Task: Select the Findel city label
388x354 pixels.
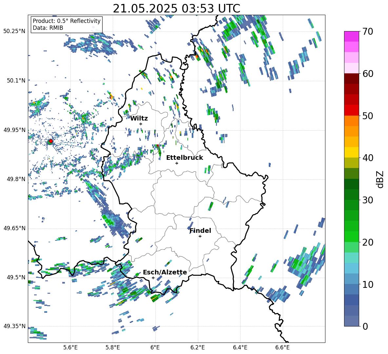Action: [x=200, y=231]
